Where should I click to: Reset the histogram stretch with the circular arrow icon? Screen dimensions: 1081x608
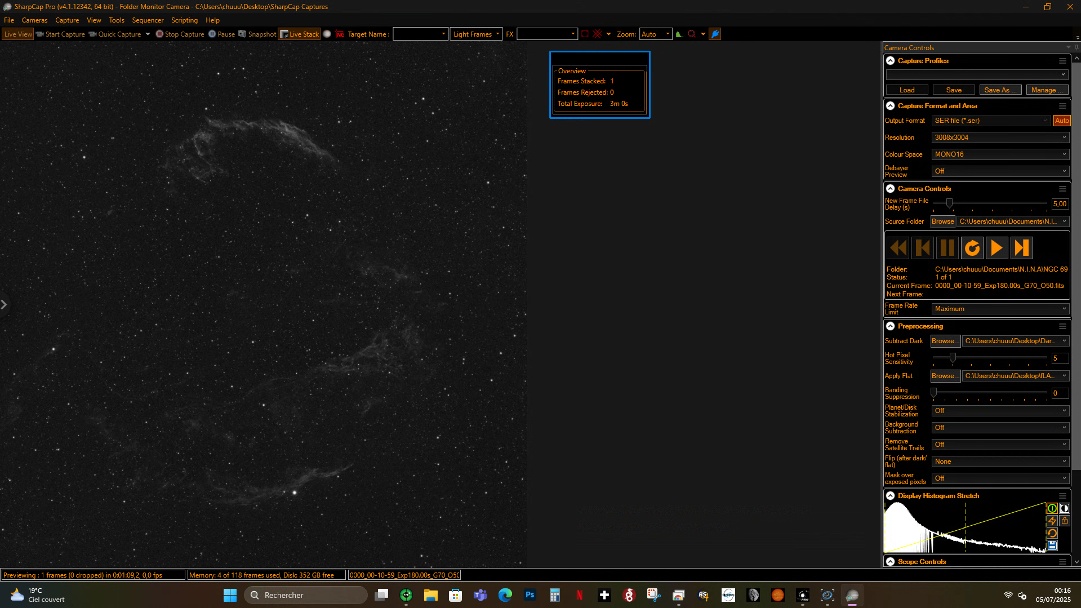coord(1052,534)
